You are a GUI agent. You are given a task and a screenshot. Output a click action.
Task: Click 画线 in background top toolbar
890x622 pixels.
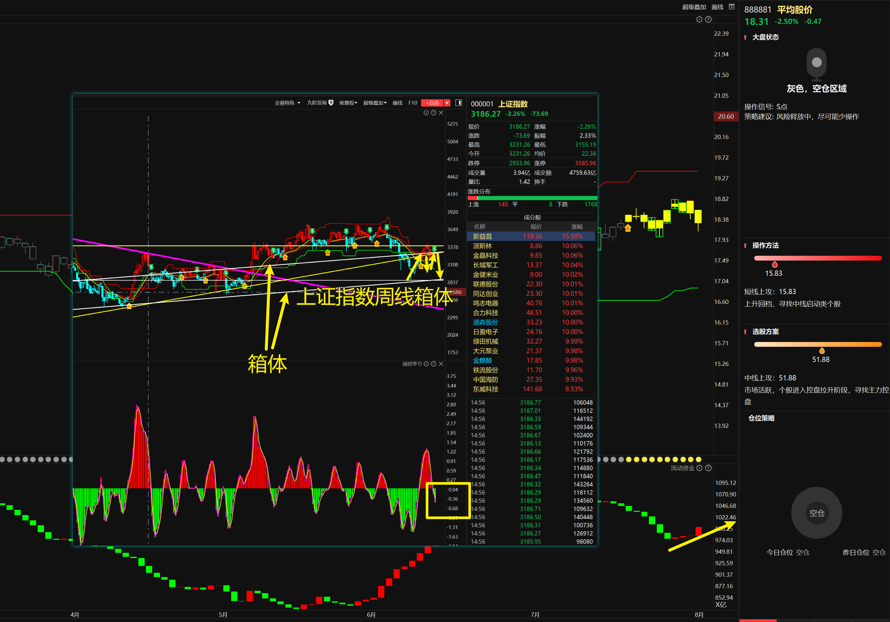718,7
